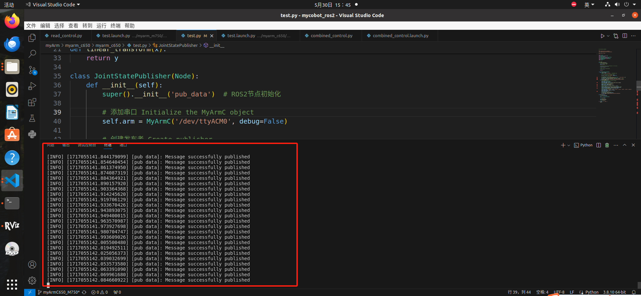Switch to the 端口 (Ports) panel tab
The width and height of the screenshot is (641, 296).
point(123,145)
